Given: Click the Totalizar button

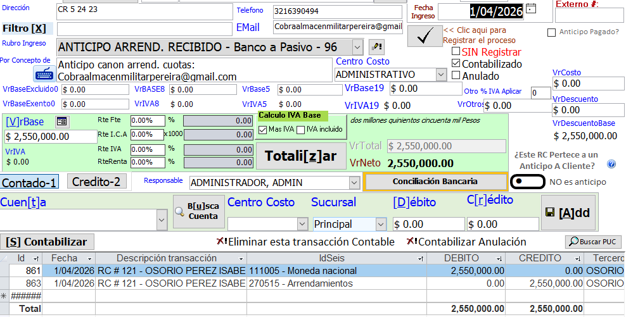Looking at the screenshot, I should pos(300,156).
